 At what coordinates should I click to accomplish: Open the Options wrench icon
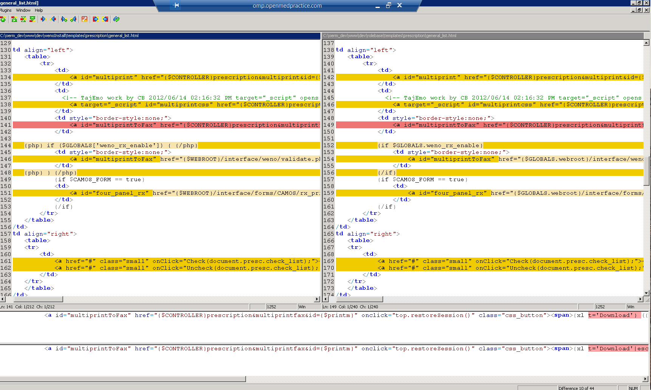85,19
